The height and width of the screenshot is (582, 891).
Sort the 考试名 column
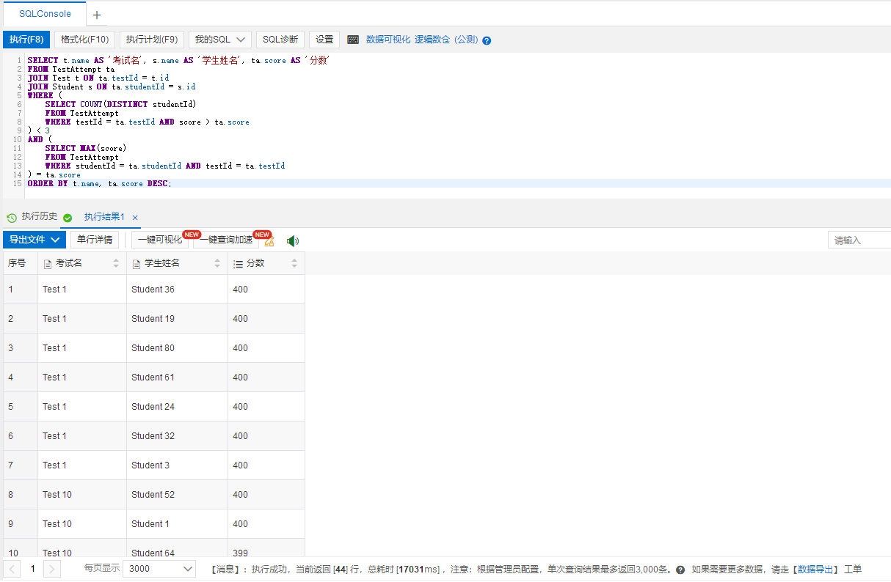pyautogui.click(x=116, y=264)
